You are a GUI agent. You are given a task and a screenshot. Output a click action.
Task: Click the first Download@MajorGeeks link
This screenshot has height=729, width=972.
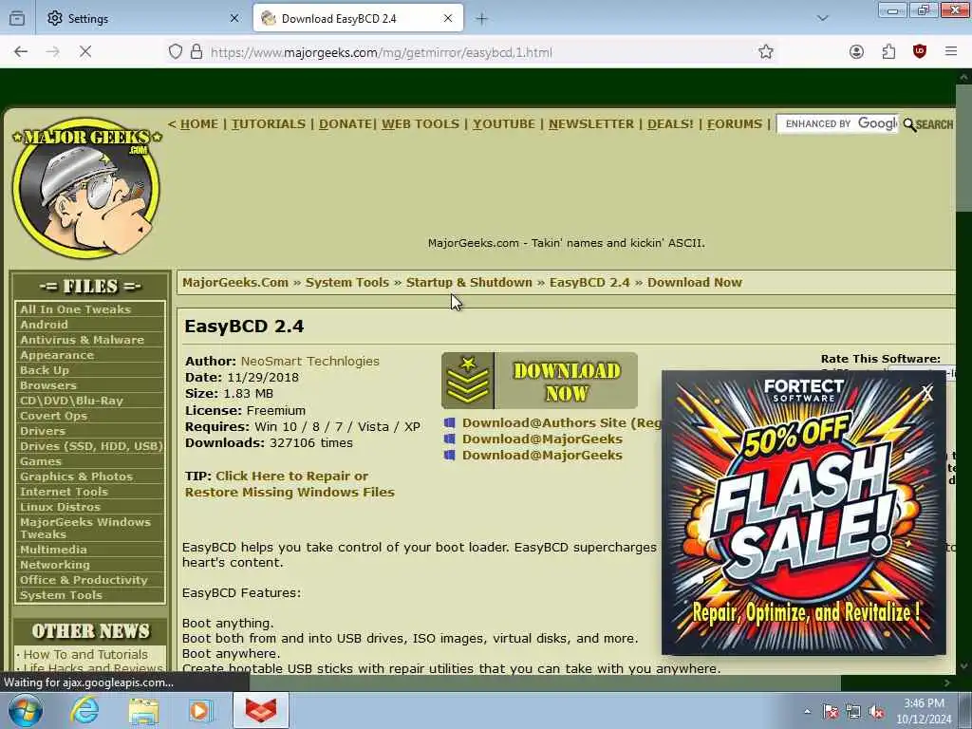click(542, 439)
